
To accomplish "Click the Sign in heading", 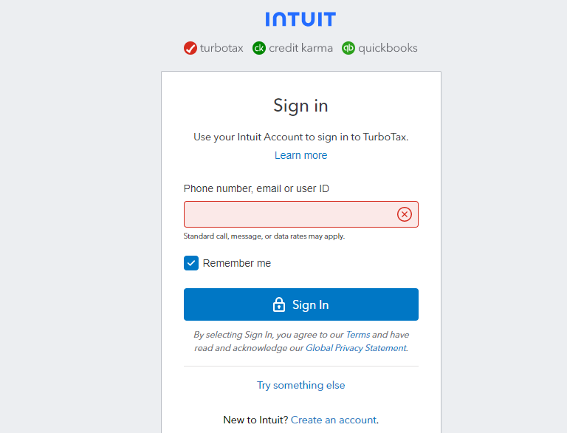I will [300, 106].
